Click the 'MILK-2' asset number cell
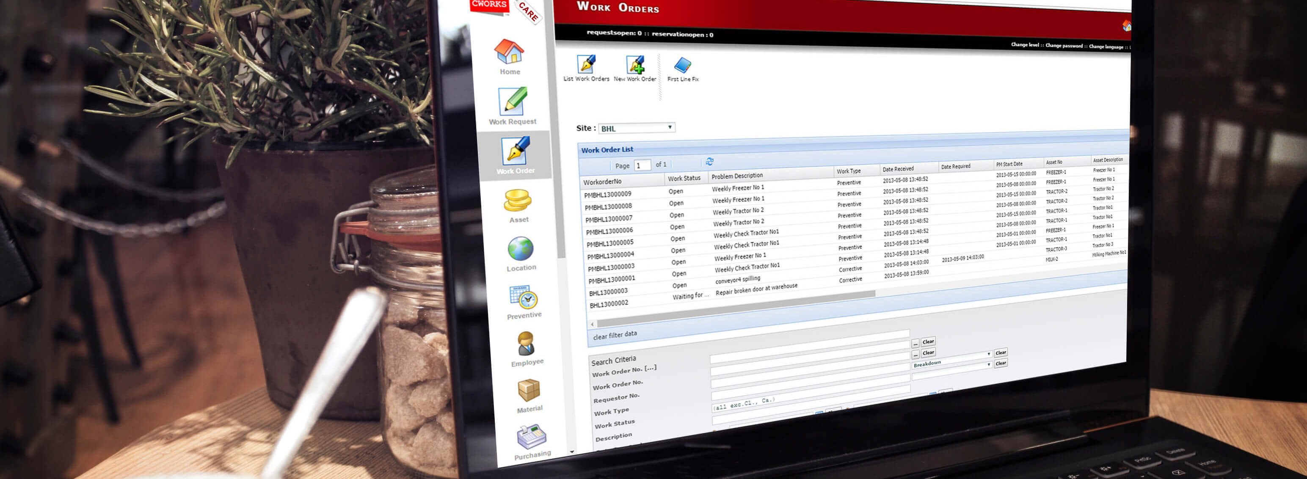The width and height of the screenshot is (1307, 479). click(x=1051, y=259)
